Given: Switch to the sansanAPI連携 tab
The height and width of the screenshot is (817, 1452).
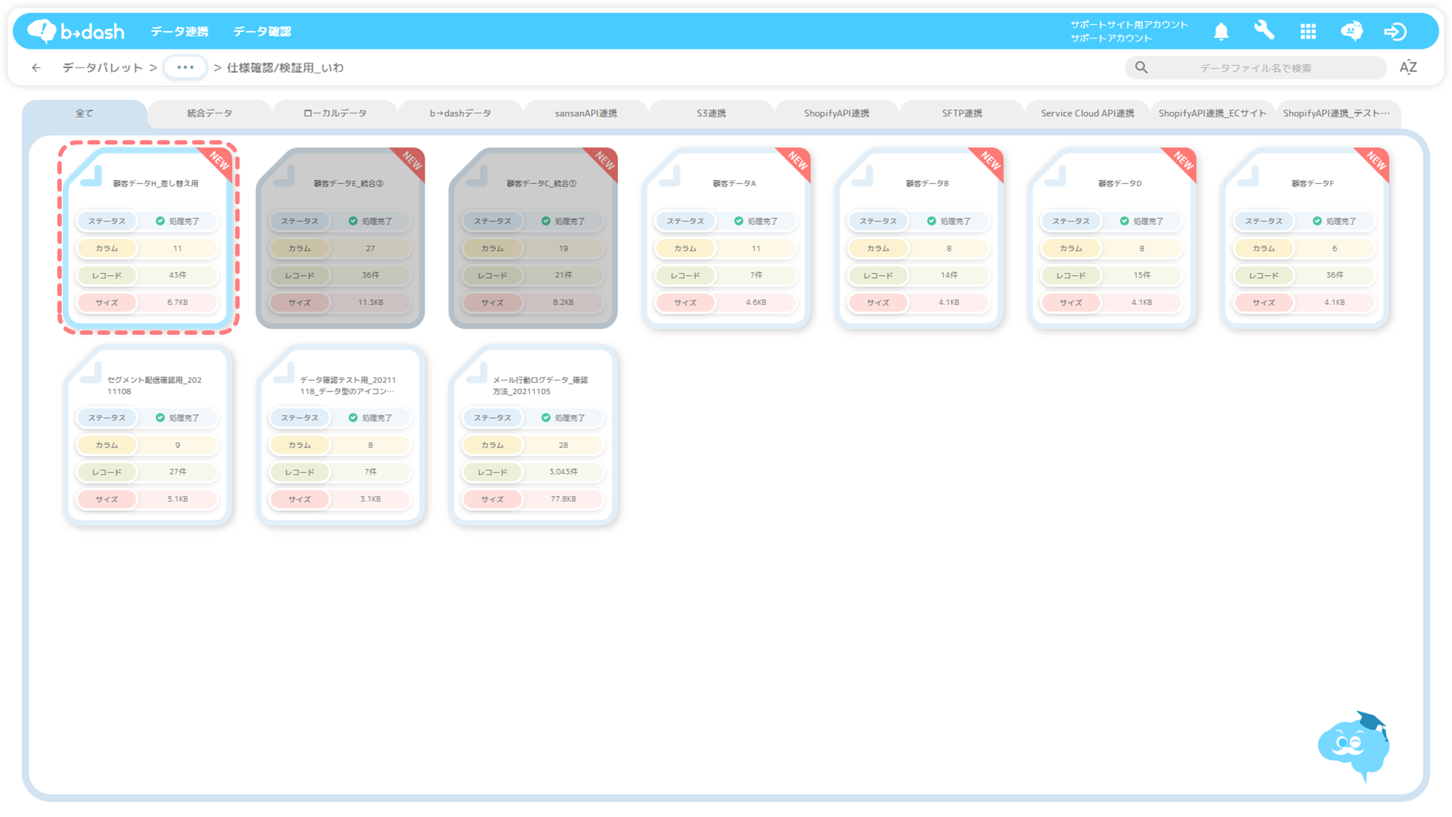Looking at the screenshot, I should coord(586,113).
